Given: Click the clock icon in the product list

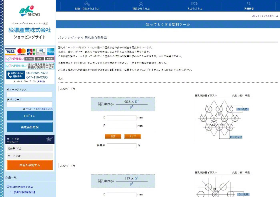Looking at the screenshot, I should pyautogui.click(x=8, y=187).
